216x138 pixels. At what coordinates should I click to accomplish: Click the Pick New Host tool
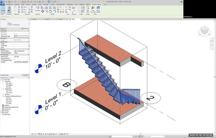tap(93, 9)
